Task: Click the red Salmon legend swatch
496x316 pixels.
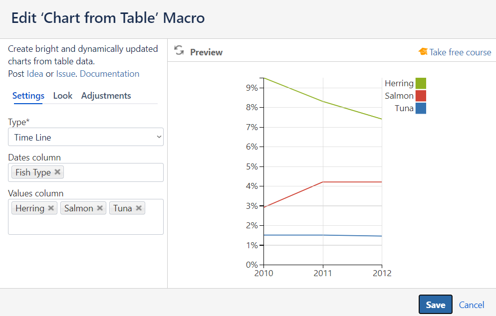Action: pyautogui.click(x=421, y=96)
